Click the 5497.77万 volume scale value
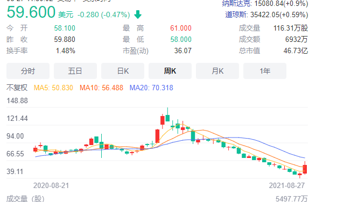This screenshot has height=202, width=344. 292,199
